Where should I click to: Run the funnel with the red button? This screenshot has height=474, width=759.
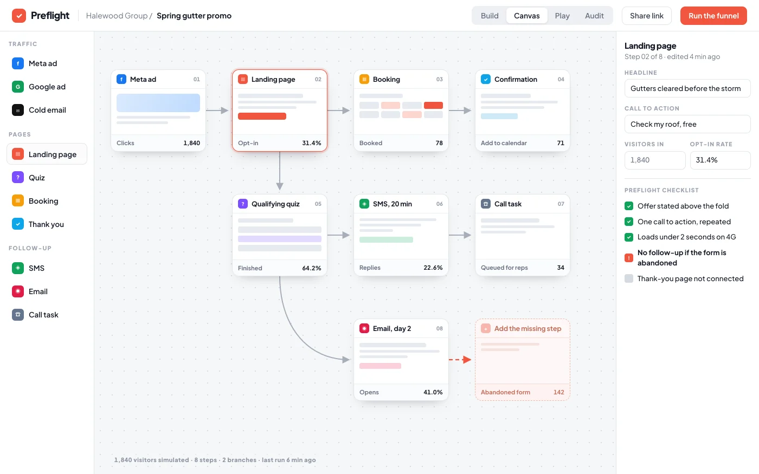(713, 16)
